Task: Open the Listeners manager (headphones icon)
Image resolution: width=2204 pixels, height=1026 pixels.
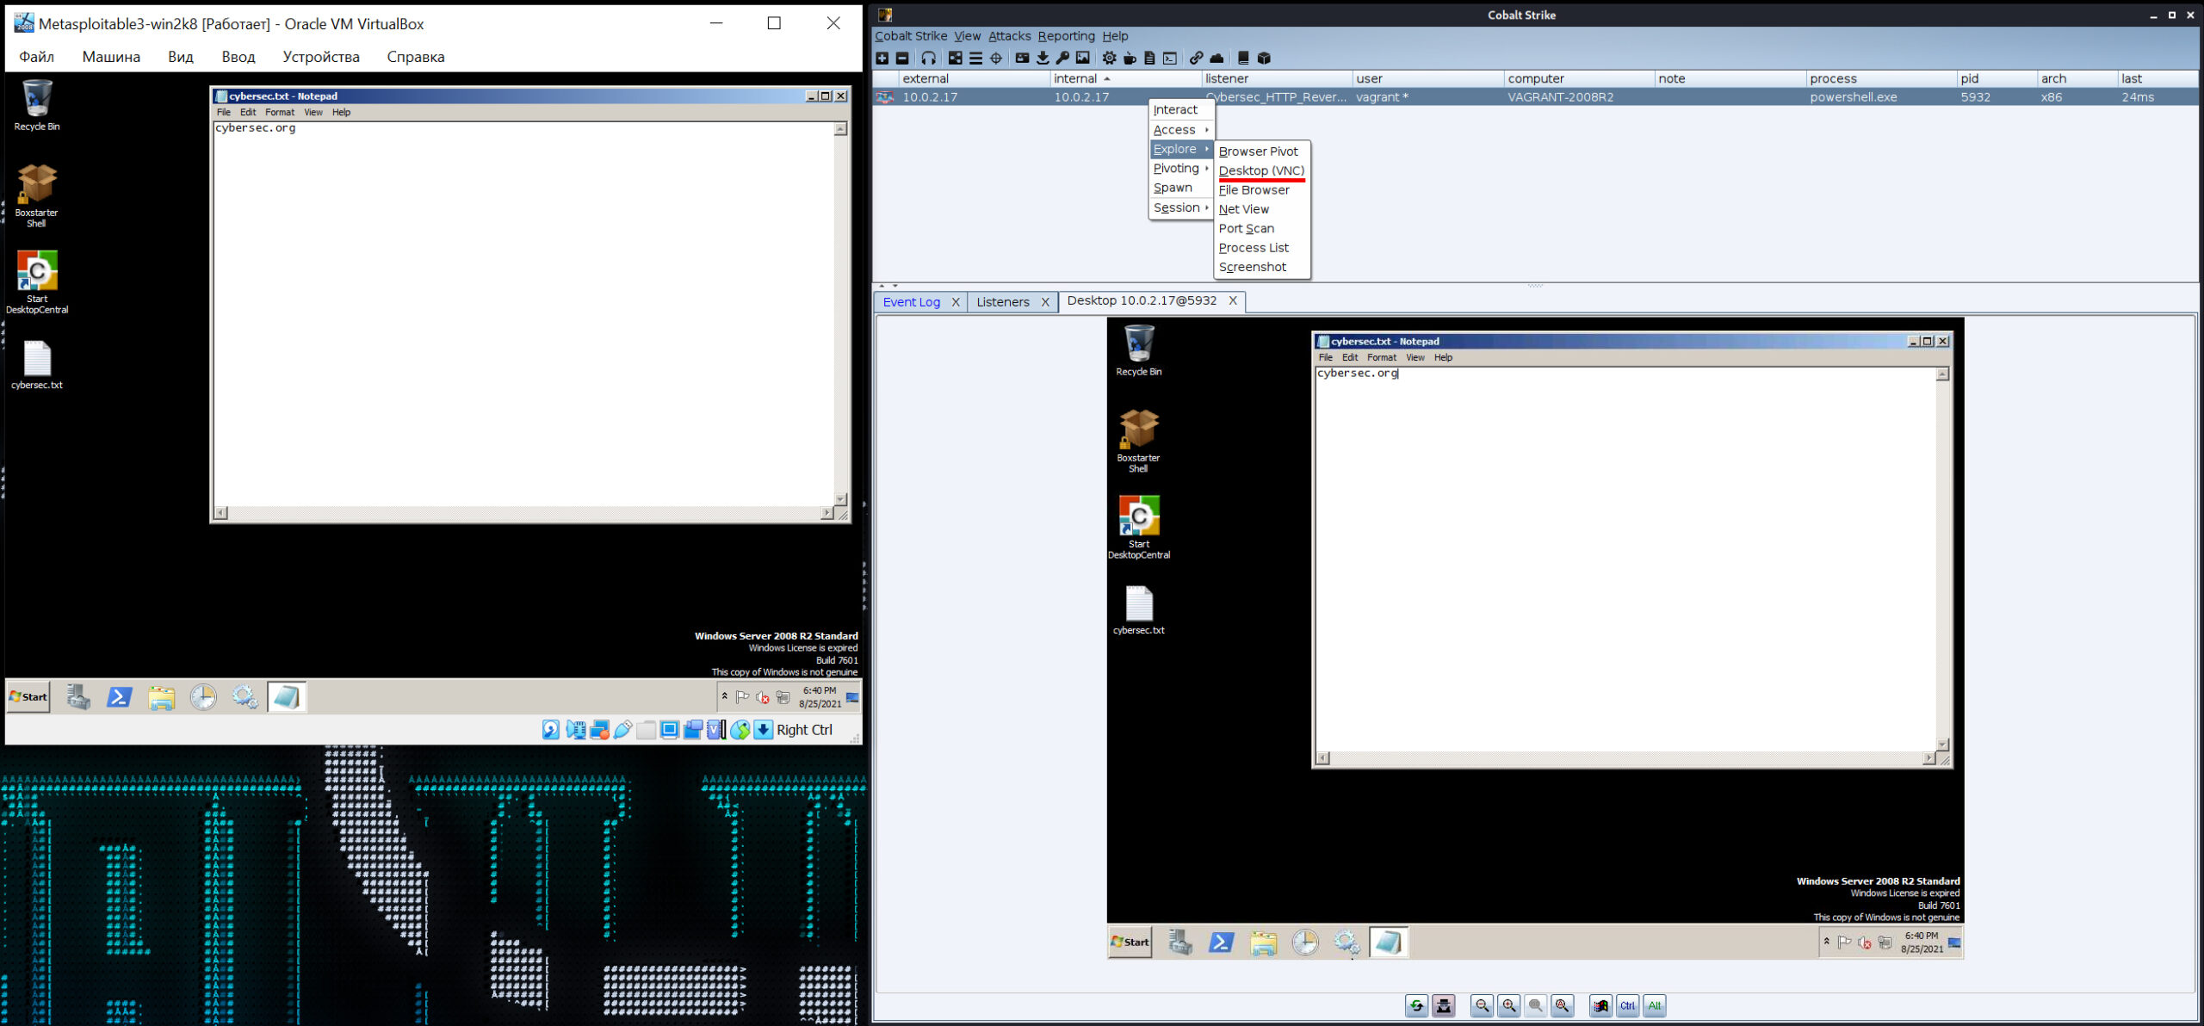Action: tap(928, 58)
